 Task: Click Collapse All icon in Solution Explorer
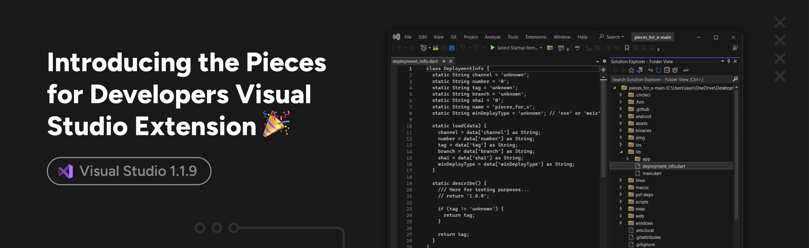pyautogui.click(x=667, y=70)
